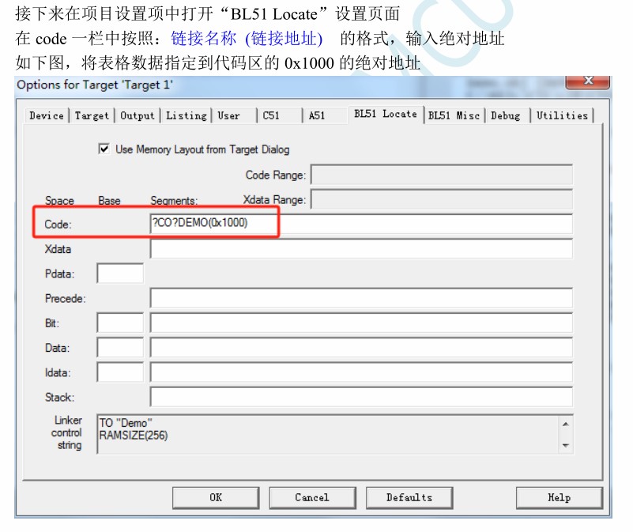Click the linker string scroll up arrow
Image resolution: width=633 pixels, height=532 pixels.
(566, 424)
